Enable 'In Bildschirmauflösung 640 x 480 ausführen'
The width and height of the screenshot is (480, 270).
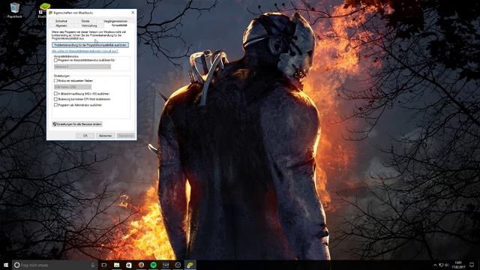click(x=55, y=94)
